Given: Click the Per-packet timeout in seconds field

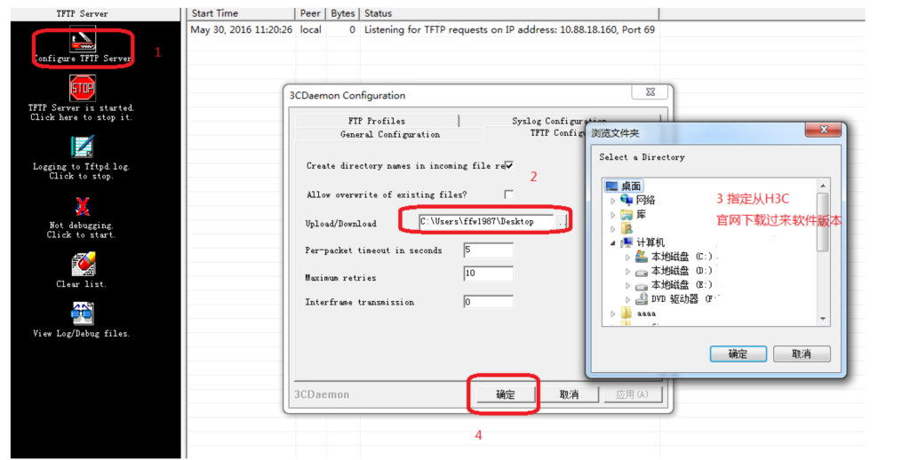Looking at the screenshot, I should [488, 250].
